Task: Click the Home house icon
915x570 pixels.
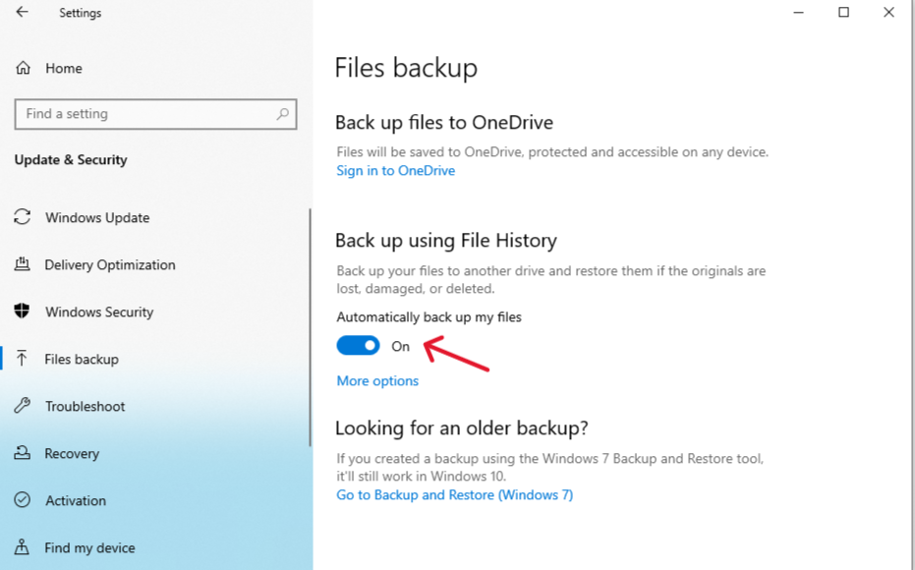Action: coord(23,68)
